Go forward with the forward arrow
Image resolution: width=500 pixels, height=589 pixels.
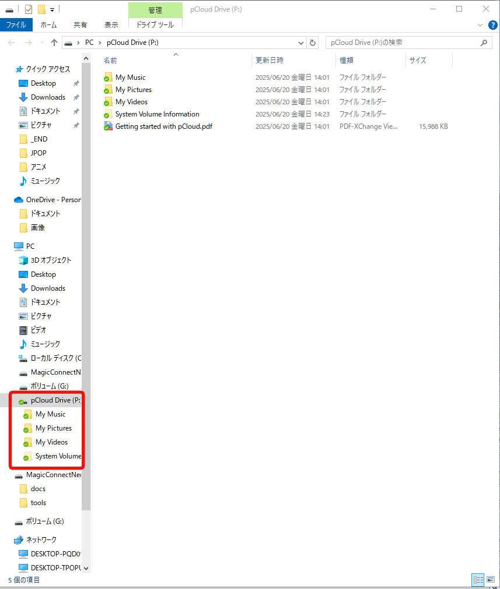coord(28,43)
